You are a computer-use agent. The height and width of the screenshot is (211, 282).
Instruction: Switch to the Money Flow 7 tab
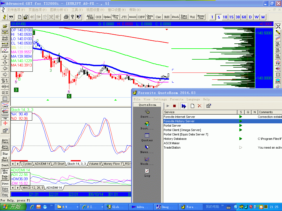[x=113, y=164]
